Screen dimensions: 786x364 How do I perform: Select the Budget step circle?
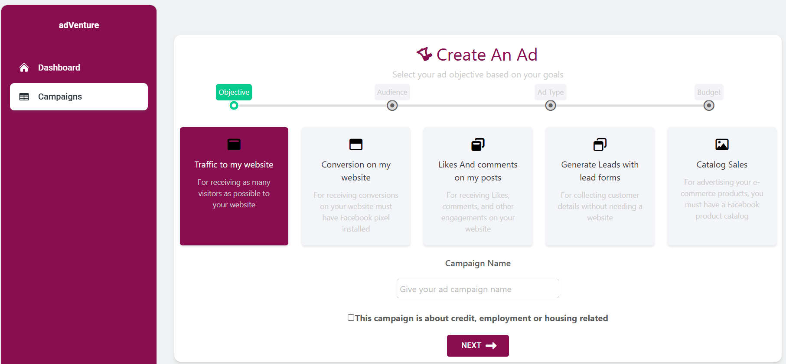tap(709, 106)
